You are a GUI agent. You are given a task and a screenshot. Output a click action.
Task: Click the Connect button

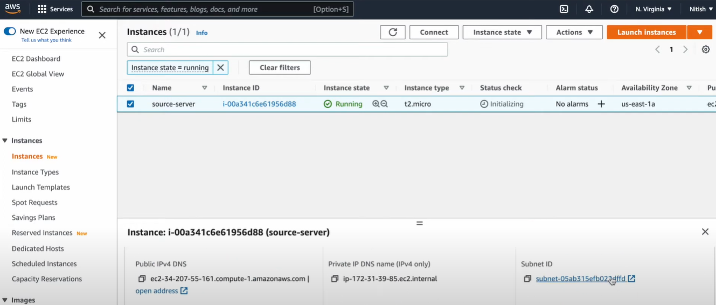(x=434, y=32)
